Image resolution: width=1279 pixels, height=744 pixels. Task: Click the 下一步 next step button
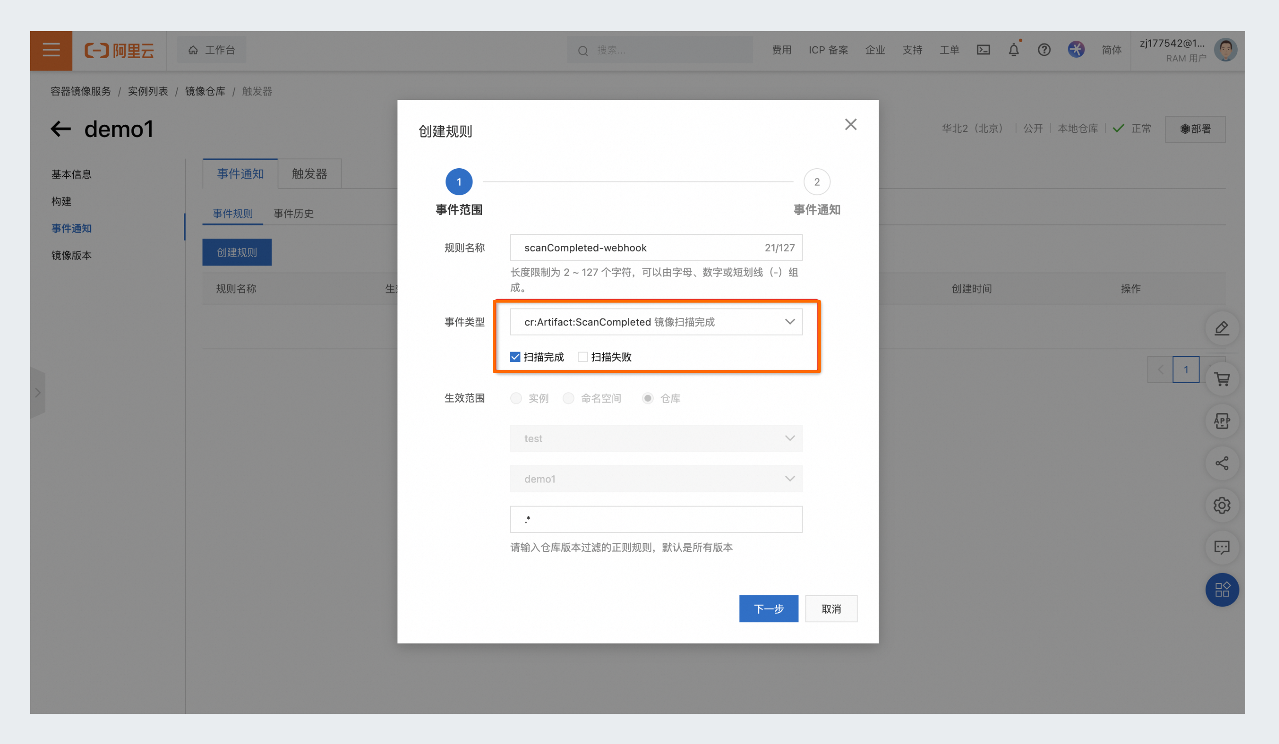(768, 609)
